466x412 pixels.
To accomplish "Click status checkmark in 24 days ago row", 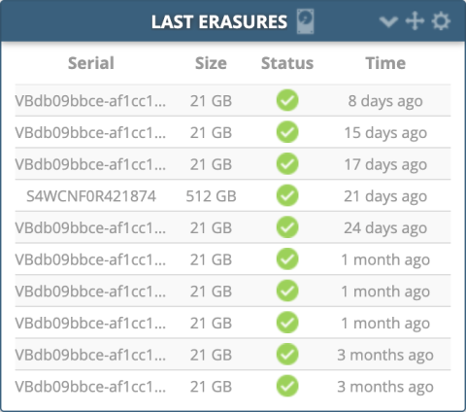I will pos(287,227).
